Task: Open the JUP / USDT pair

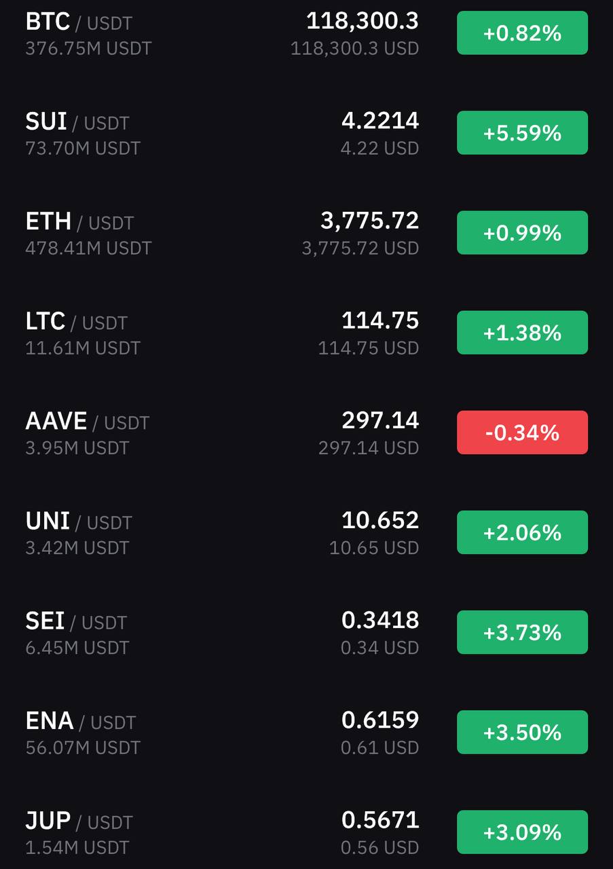Action: point(306,832)
